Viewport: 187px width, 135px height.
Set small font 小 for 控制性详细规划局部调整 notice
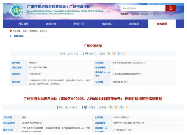click(x=73, y=107)
